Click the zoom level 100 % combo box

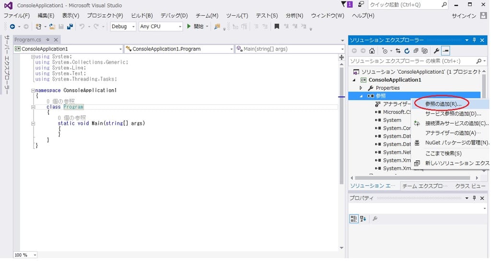click(x=24, y=255)
